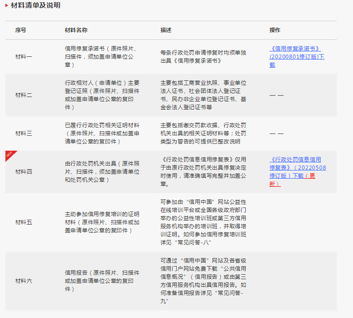This screenshot has width=353, height=318.
Task: Click the 材料六 row label
Action: 24,281
